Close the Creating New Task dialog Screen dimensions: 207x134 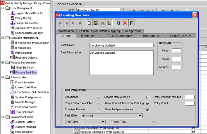195,15
